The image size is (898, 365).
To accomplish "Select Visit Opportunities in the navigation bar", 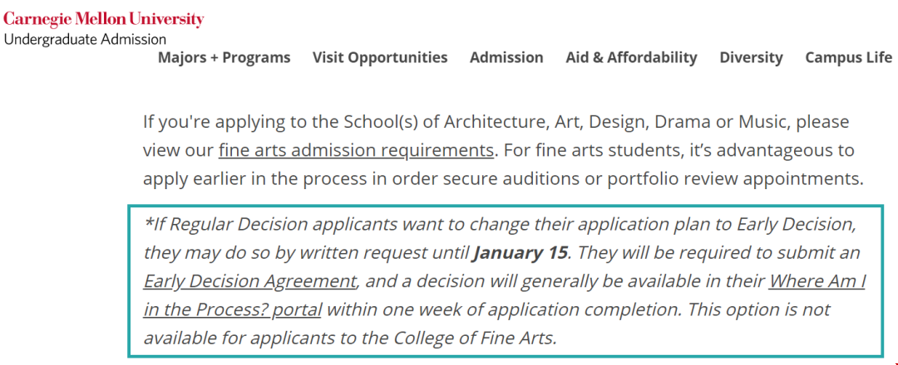I will click(380, 58).
